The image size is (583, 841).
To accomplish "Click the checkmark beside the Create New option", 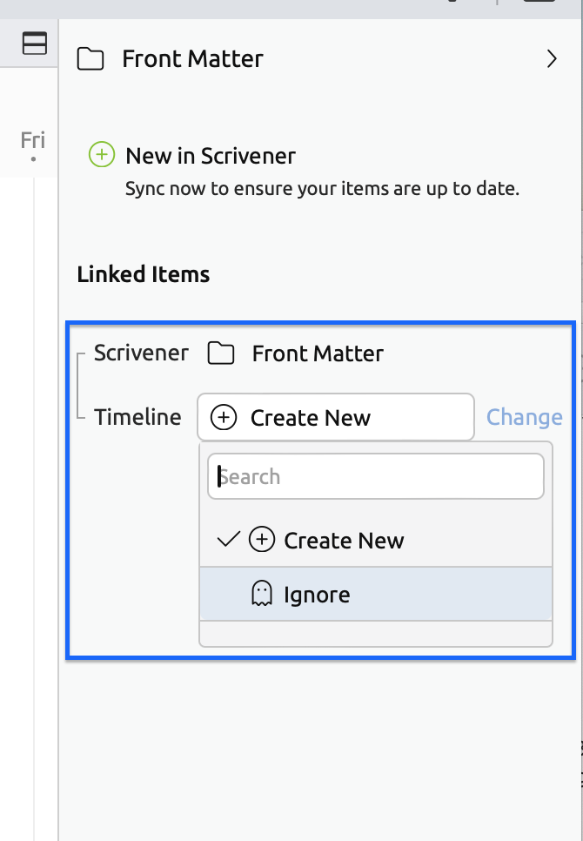I will (228, 541).
